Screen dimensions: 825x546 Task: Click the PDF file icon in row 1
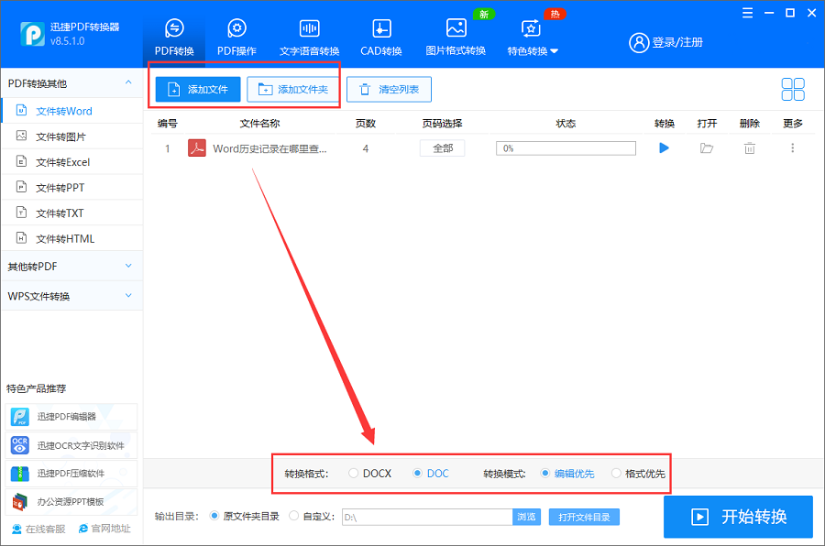point(197,148)
